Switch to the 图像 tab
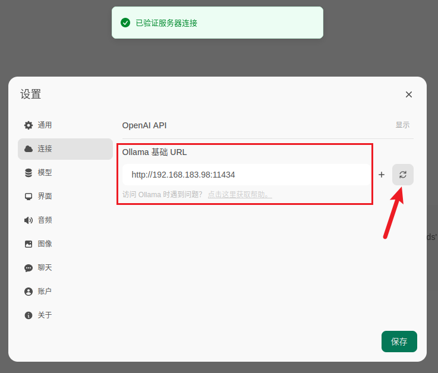The width and height of the screenshot is (438, 373). click(x=65, y=244)
